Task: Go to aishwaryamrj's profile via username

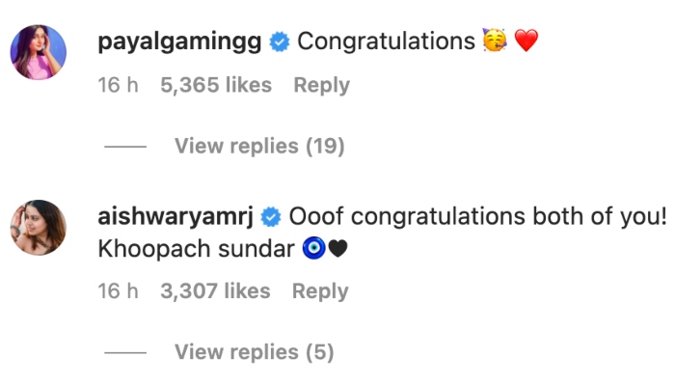Action: (176, 215)
